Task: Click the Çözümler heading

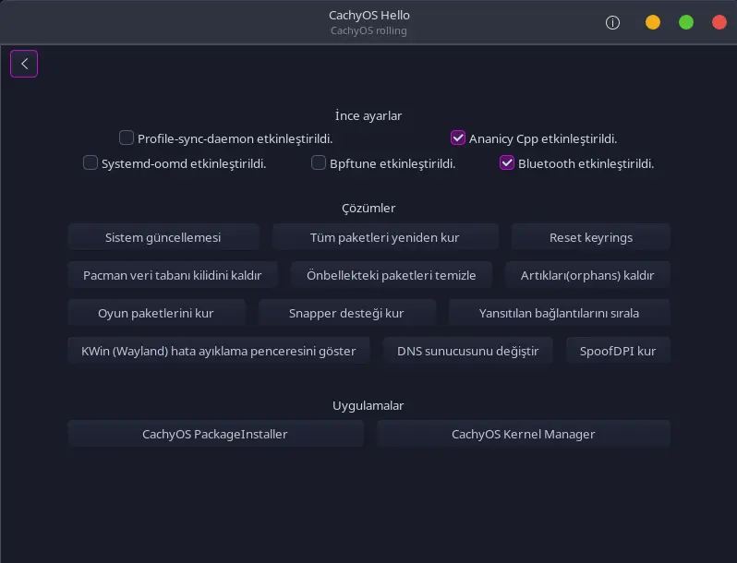Action: tap(368, 208)
